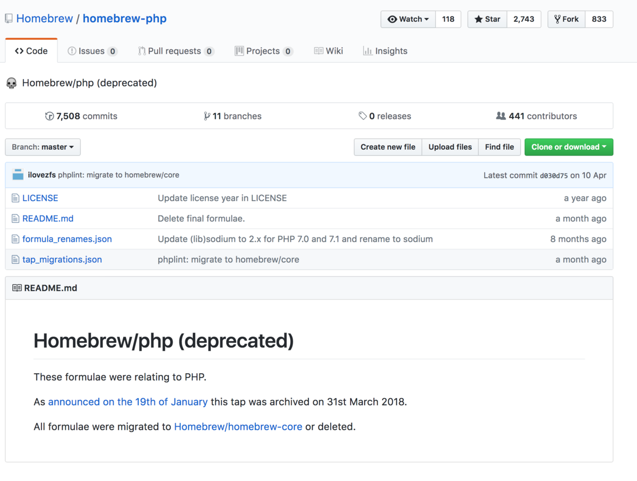Open the Watch dropdown button
637x481 pixels.
[408, 19]
